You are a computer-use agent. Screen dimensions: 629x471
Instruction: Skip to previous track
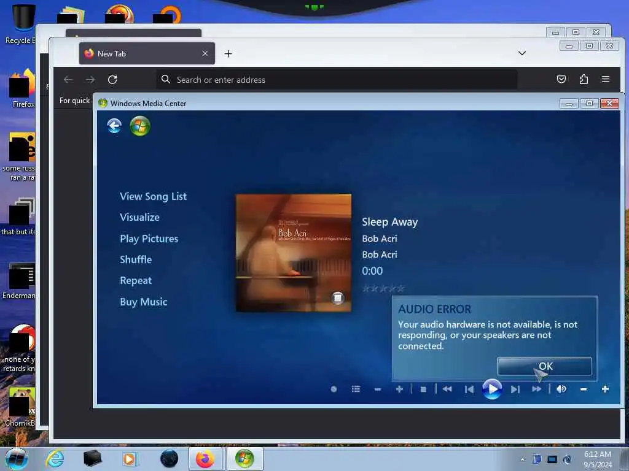(x=469, y=389)
